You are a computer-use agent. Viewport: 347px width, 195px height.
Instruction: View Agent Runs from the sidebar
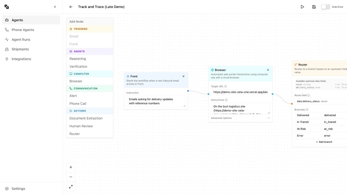[x=22, y=39]
